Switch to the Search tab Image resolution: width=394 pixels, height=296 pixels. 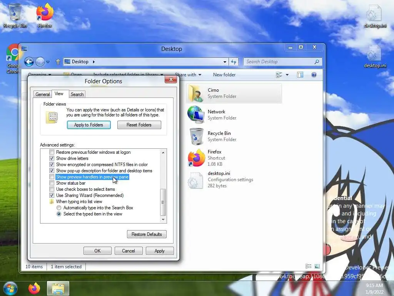coord(77,94)
